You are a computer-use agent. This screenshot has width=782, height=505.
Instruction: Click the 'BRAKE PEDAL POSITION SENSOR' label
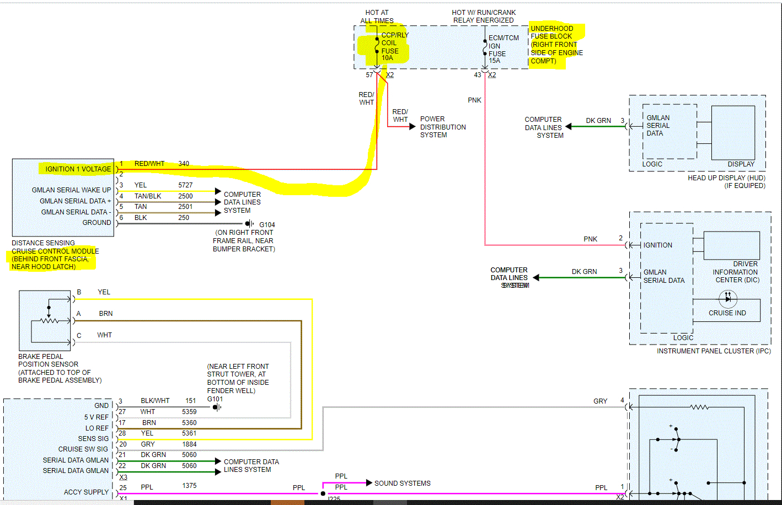click(x=48, y=361)
